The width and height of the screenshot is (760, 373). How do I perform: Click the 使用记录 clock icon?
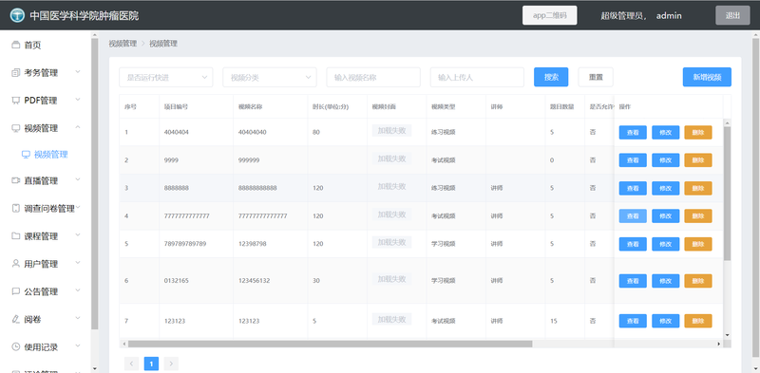tap(15, 346)
